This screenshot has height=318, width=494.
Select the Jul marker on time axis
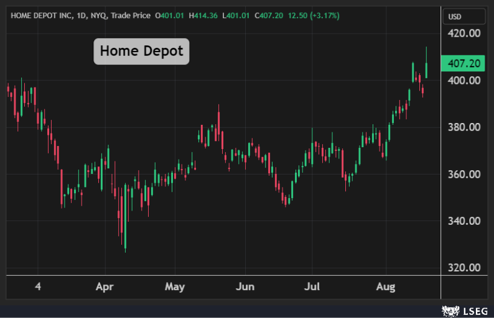[312, 287]
